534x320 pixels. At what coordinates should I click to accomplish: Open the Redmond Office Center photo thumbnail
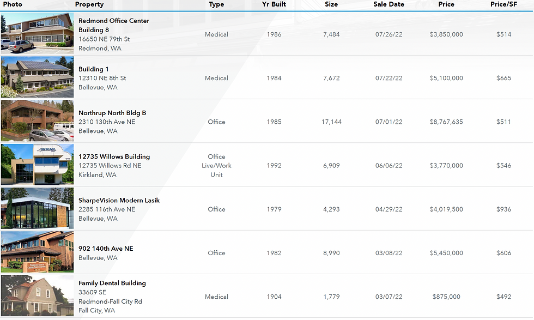37,33
